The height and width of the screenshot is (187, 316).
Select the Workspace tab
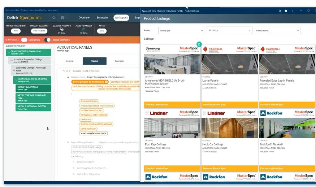[x=121, y=18]
